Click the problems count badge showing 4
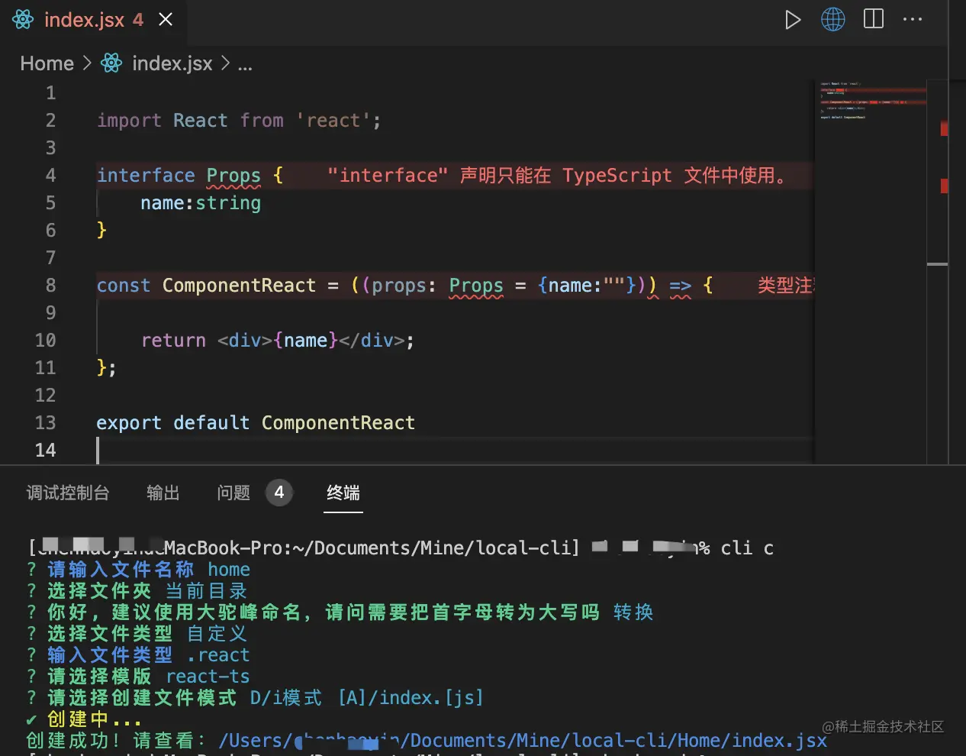This screenshot has width=966, height=756. (279, 493)
